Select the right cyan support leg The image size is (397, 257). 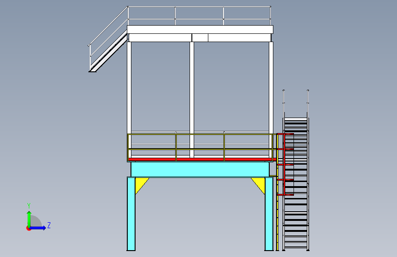(x=269, y=214)
